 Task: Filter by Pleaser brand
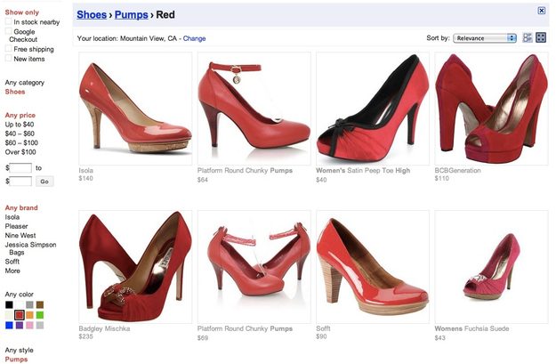[x=16, y=226]
